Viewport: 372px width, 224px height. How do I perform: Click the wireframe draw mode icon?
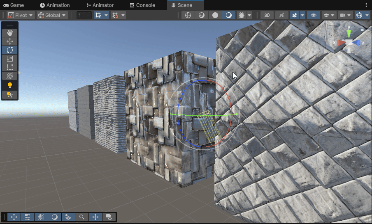pyautogui.click(x=188, y=15)
